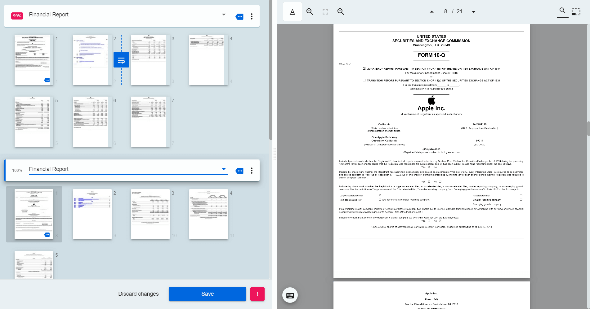Image resolution: width=590 pixels, height=309 pixels.
Task: Click the FORM 10-Q heading in the document
Action: tap(431, 55)
